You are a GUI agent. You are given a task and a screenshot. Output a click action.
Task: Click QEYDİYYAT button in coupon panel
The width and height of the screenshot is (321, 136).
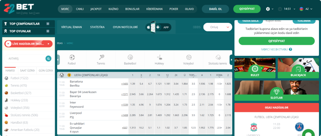(276, 41)
